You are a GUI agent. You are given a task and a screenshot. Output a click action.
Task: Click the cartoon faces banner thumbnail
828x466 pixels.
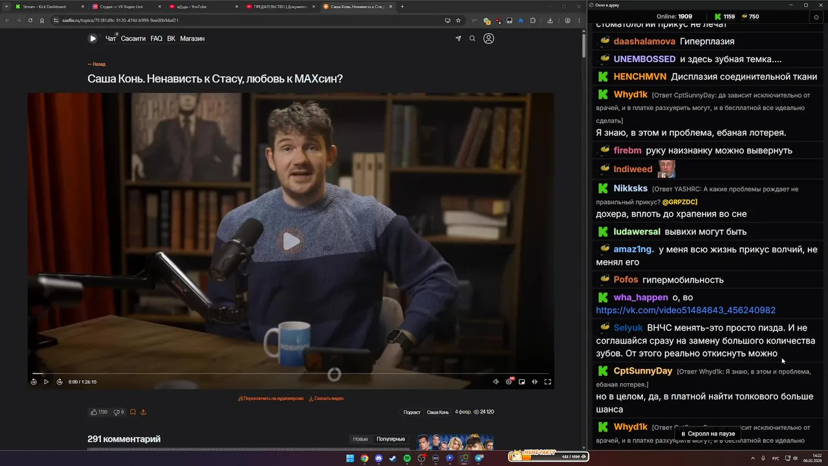[x=455, y=442]
